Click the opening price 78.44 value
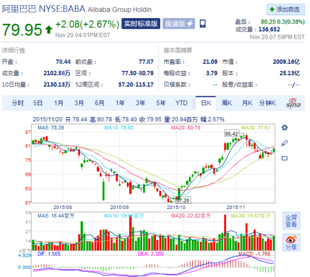The width and height of the screenshot is (310, 277). [x=63, y=62]
